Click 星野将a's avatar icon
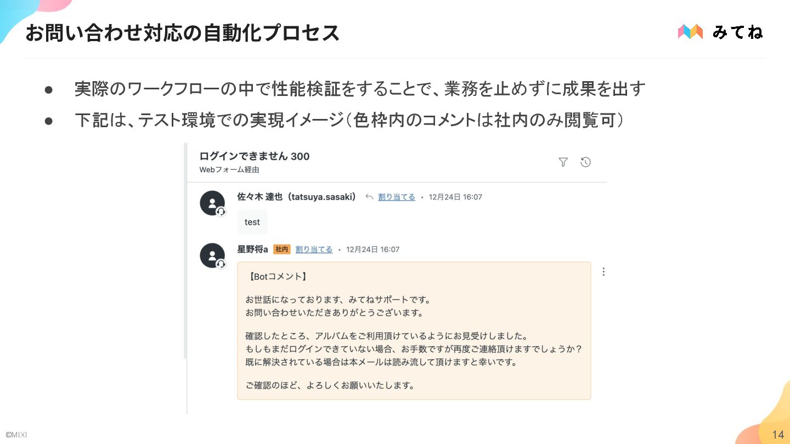The width and height of the screenshot is (790, 444). pyautogui.click(x=212, y=255)
